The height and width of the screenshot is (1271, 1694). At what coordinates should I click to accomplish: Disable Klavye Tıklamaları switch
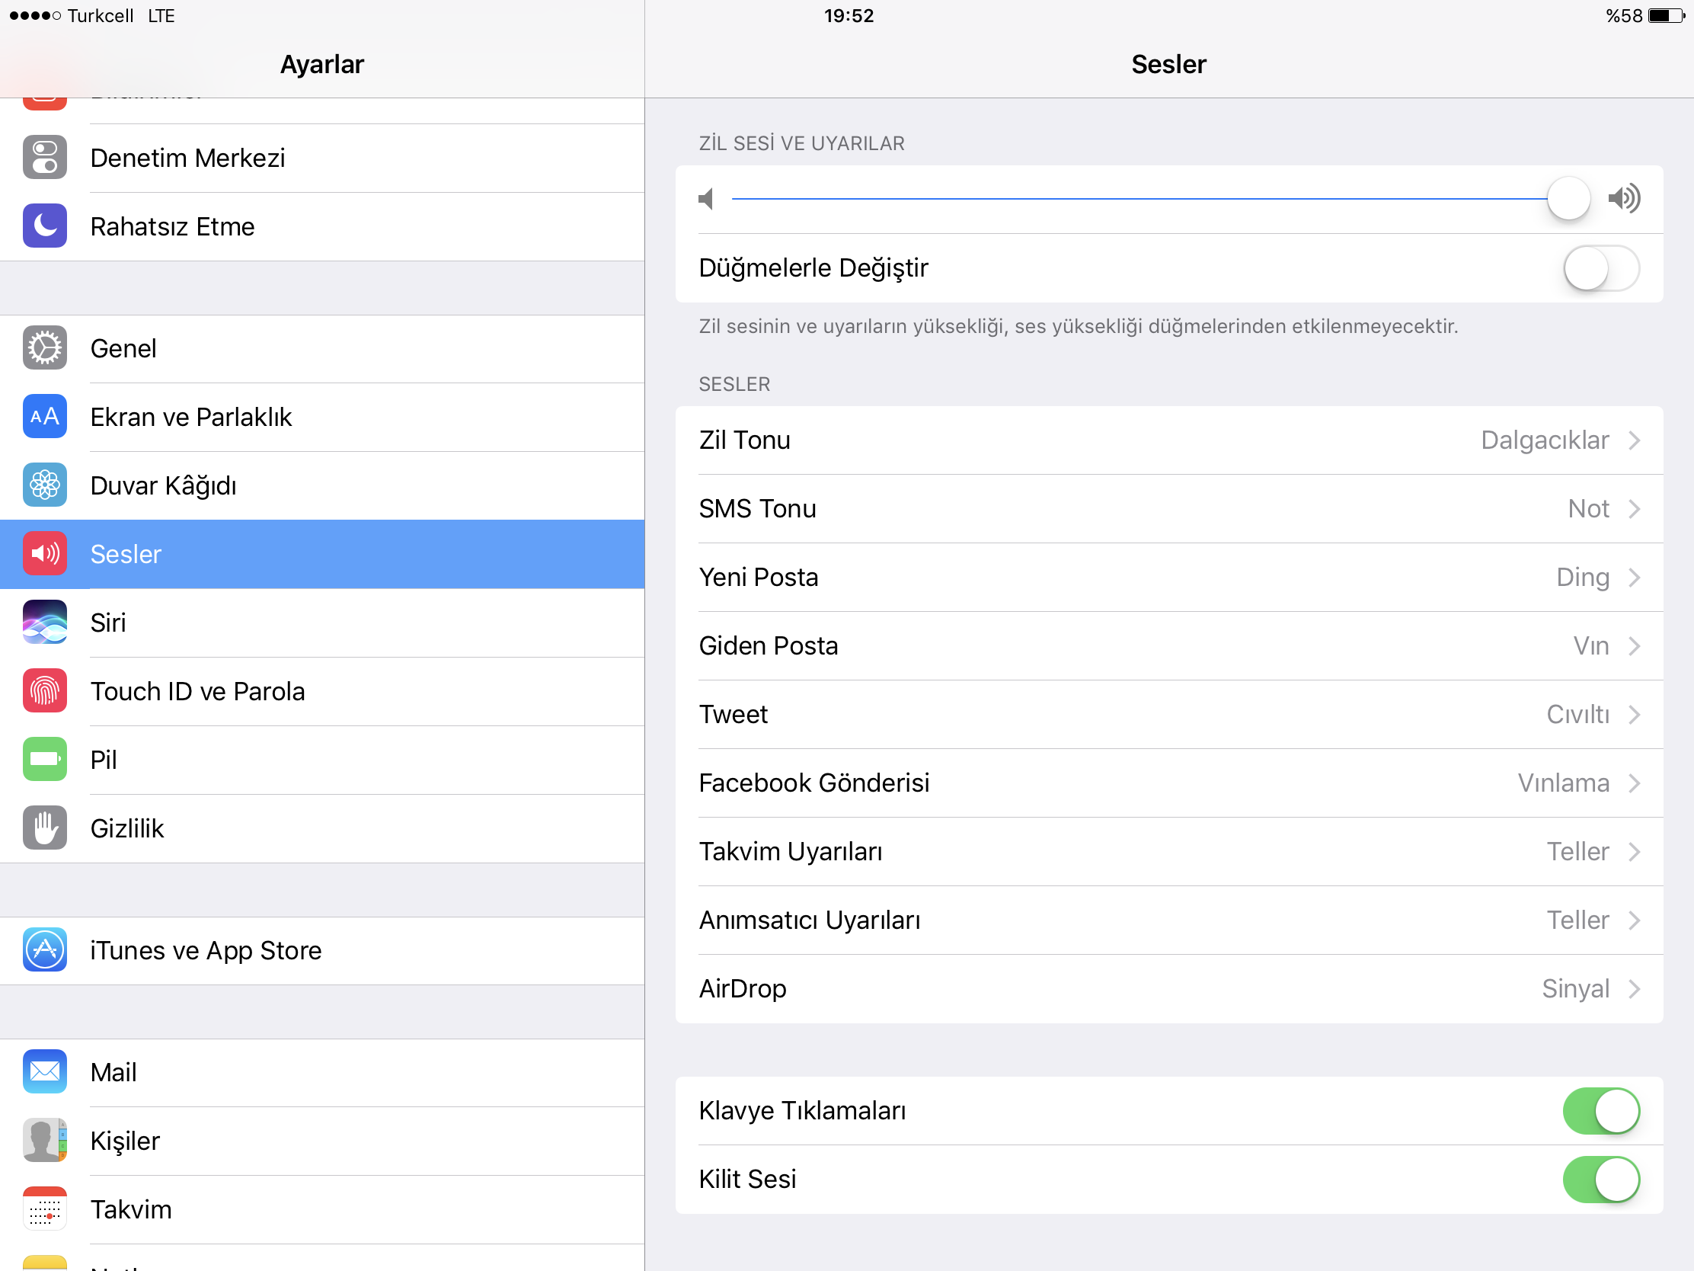pyautogui.click(x=1600, y=1111)
